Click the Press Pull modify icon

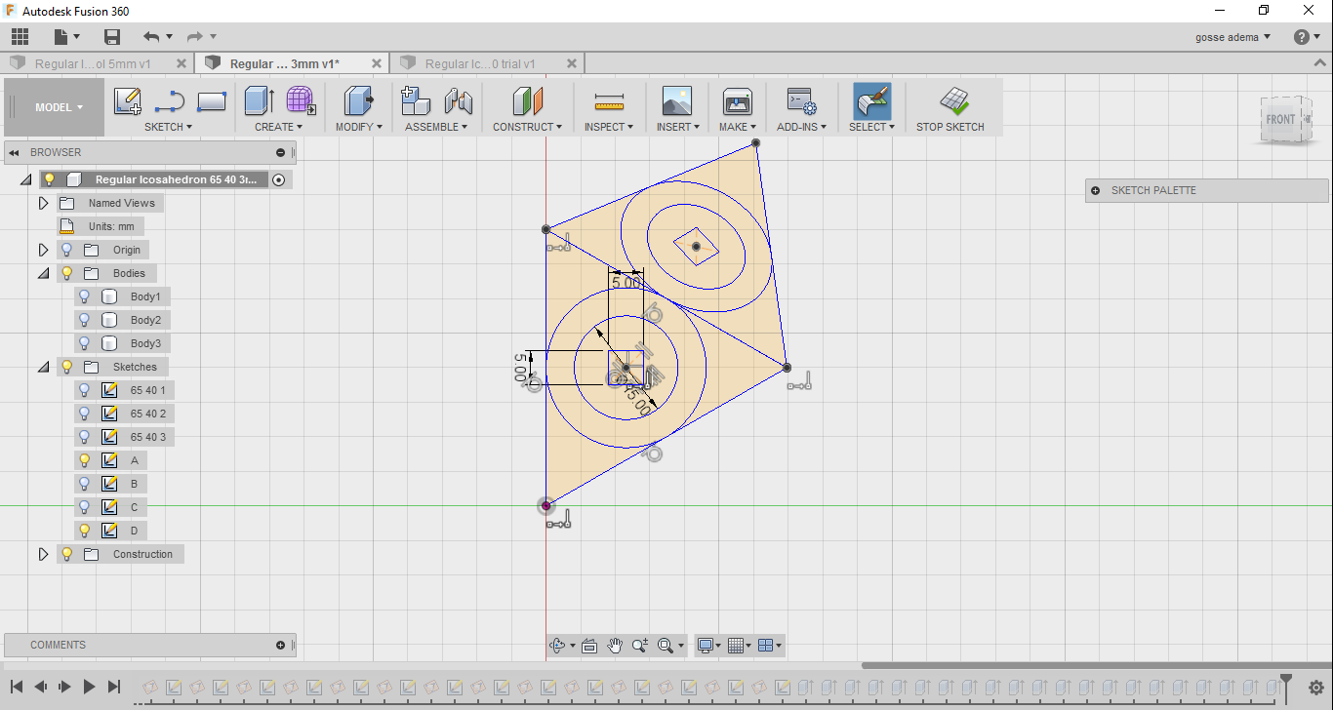tap(358, 101)
